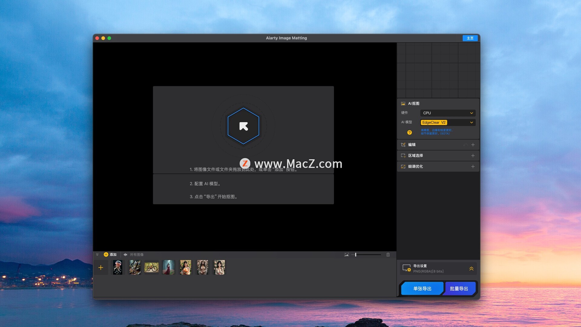Click the 编辑 crop-edit icon
Viewport: 581px width, 327px height.
pyautogui.click(x=403, y=145)
